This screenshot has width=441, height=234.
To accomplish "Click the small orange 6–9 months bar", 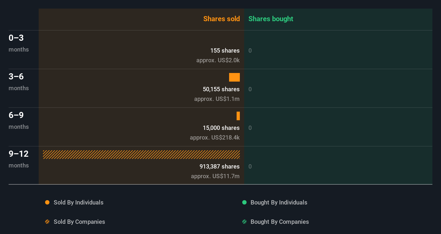I will click(238, 116).
